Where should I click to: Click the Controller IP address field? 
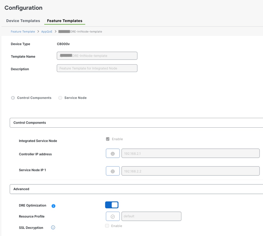point(190,153)
